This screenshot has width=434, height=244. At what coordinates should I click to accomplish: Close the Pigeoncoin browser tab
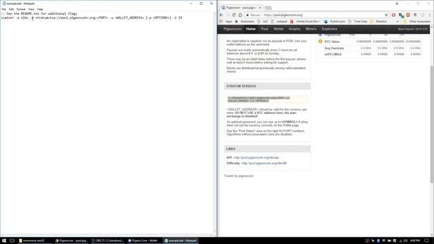click(260, 7)
